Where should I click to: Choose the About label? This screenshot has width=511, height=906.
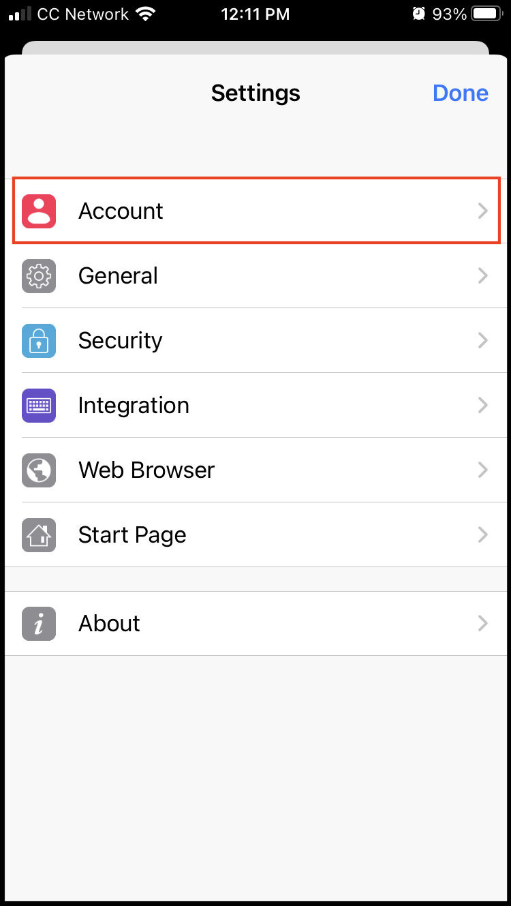(109, 624)
